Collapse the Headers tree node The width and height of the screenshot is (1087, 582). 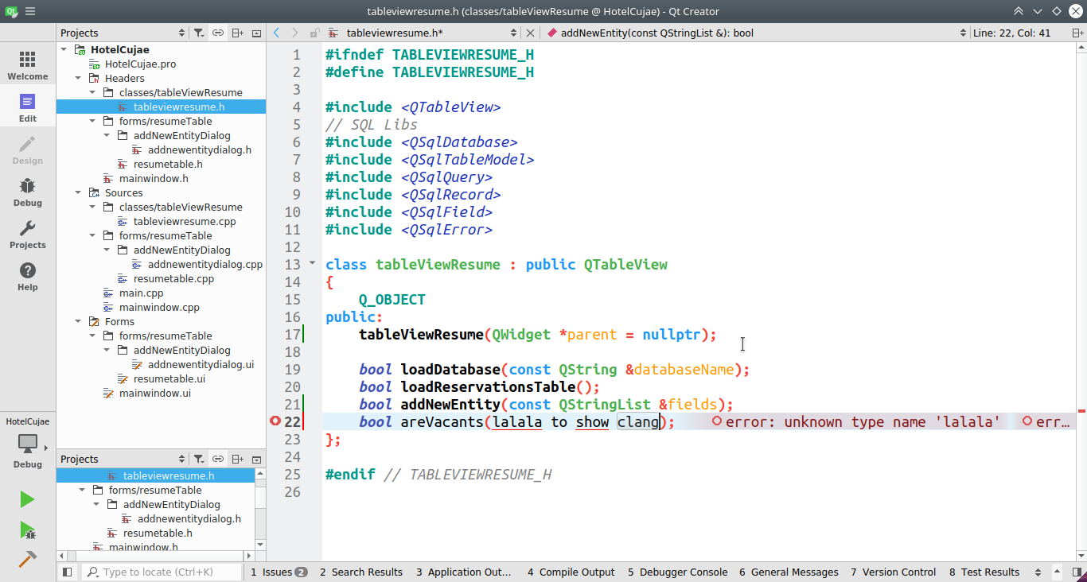pos(78,79)
